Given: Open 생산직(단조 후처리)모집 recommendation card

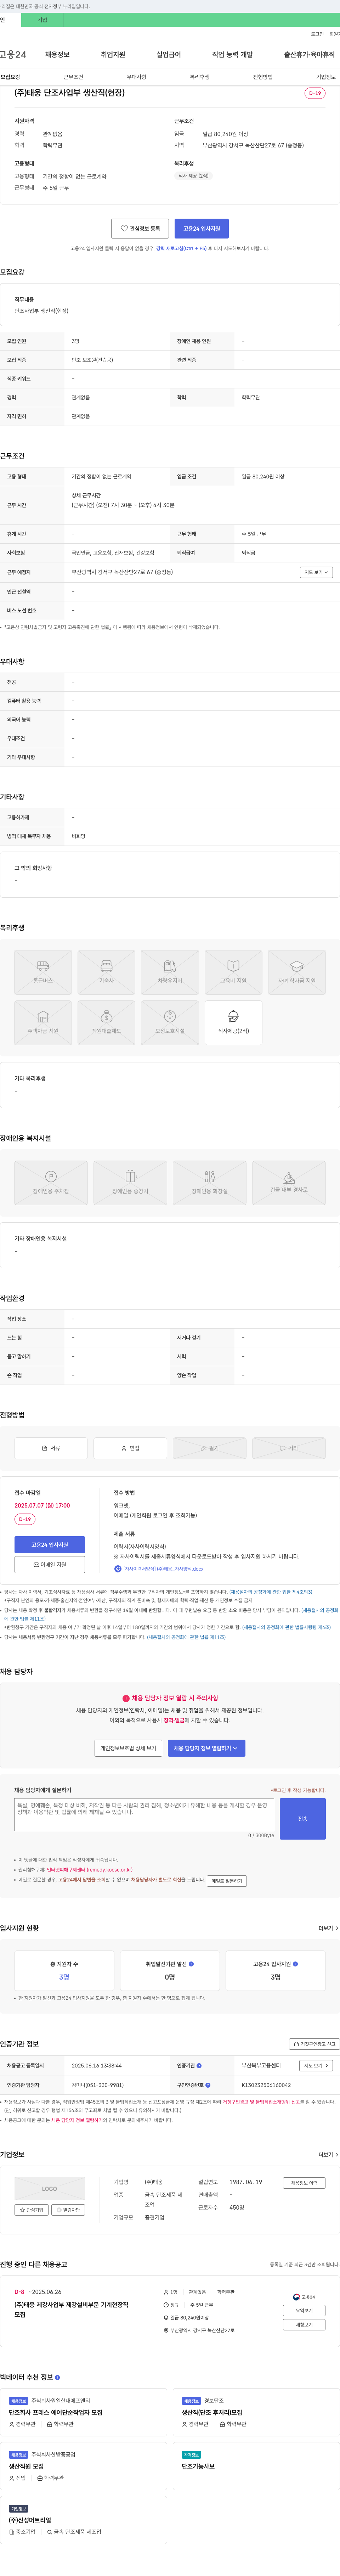Looking at the screenshot, I should click(256, 2412).
